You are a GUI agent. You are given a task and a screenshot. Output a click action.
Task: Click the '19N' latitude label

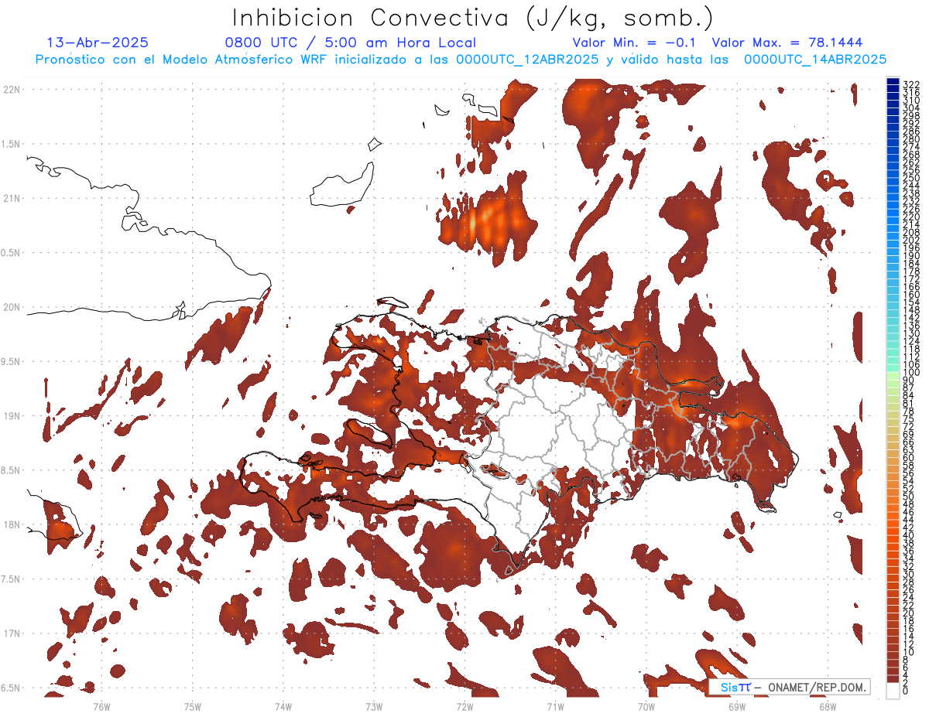point(12,416)
